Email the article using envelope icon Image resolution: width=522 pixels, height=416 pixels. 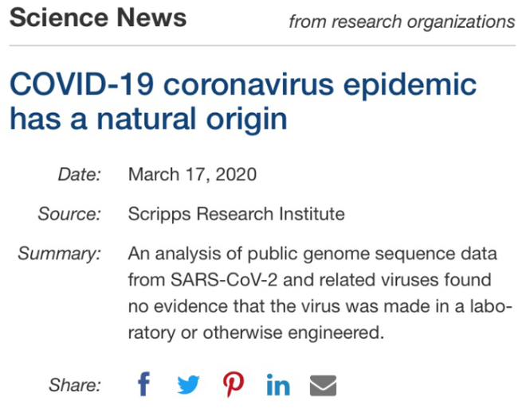323,386
